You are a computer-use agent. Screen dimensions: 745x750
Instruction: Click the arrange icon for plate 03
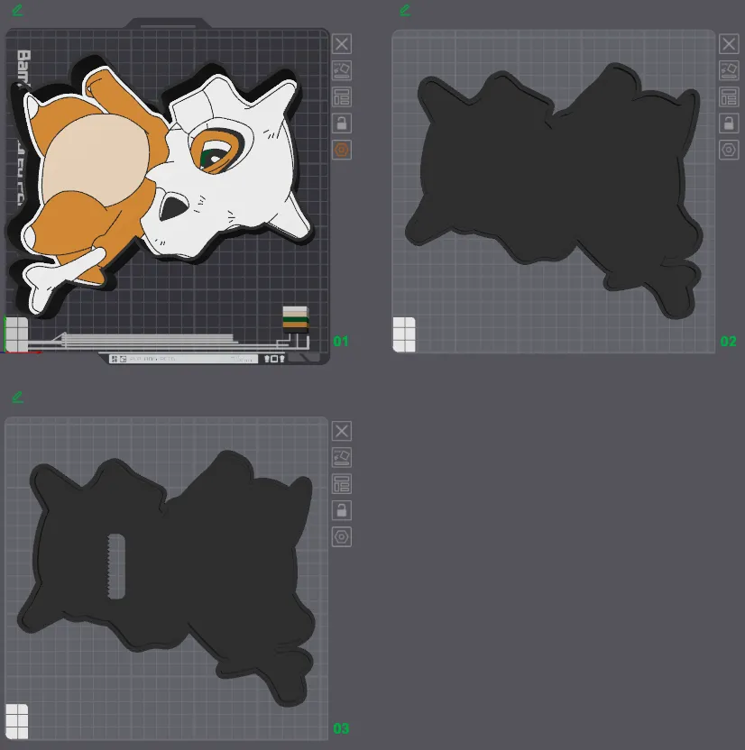click(x=342, y=483)
